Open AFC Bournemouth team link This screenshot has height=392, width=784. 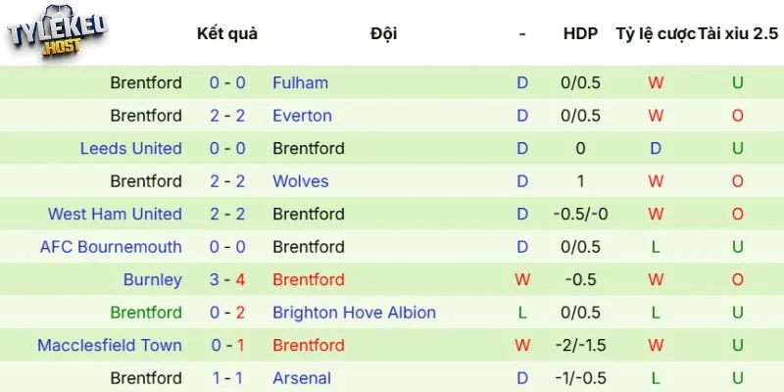pyautogui.click(x=111, y=247)
